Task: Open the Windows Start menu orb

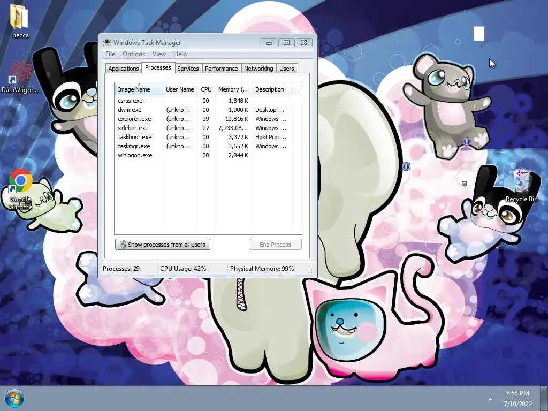Action: coord(14,399)
